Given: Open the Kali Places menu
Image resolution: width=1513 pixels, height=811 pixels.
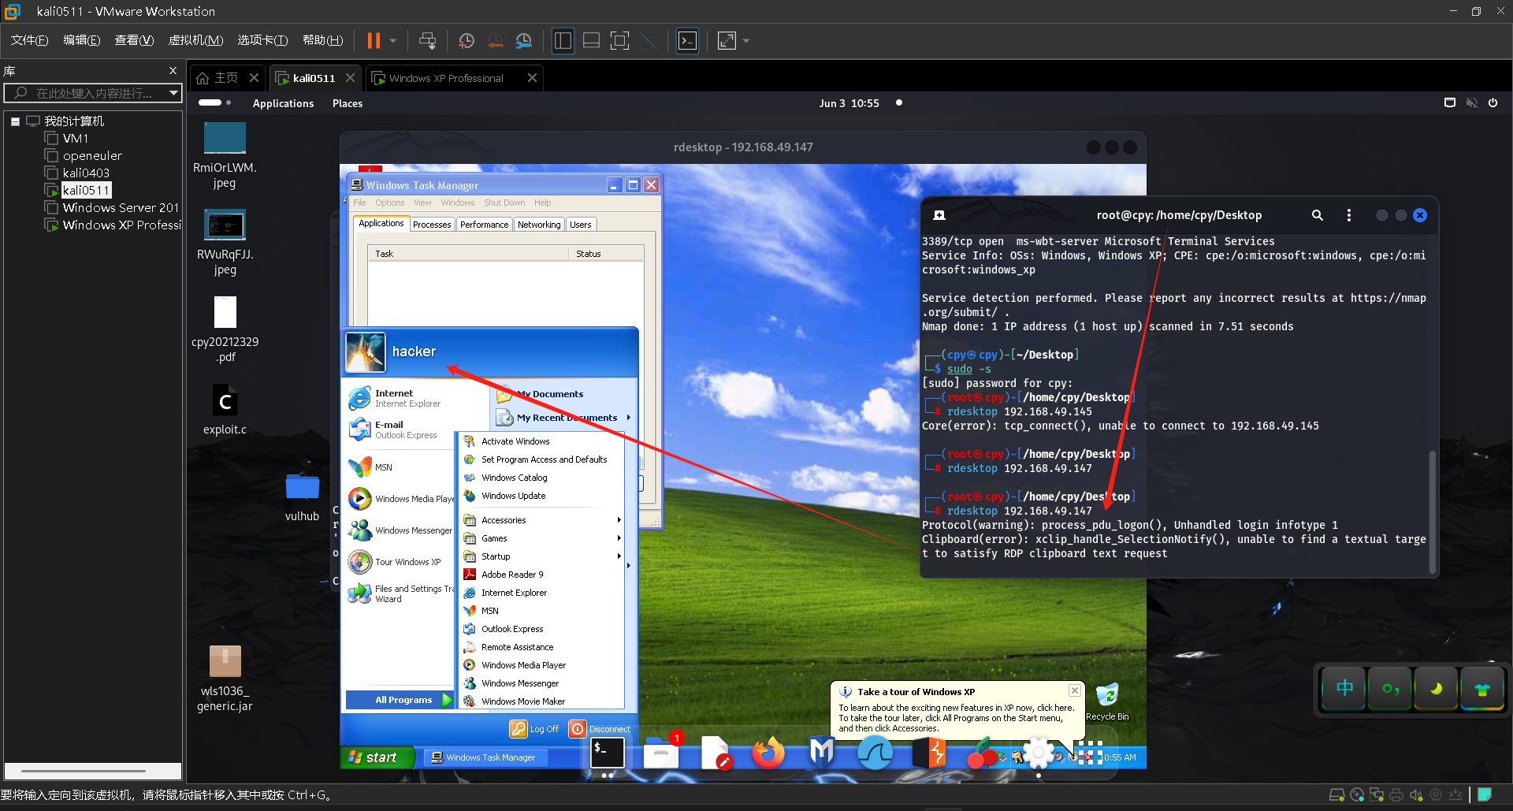Looking at the screenshot, I should [x=348, y=103].
